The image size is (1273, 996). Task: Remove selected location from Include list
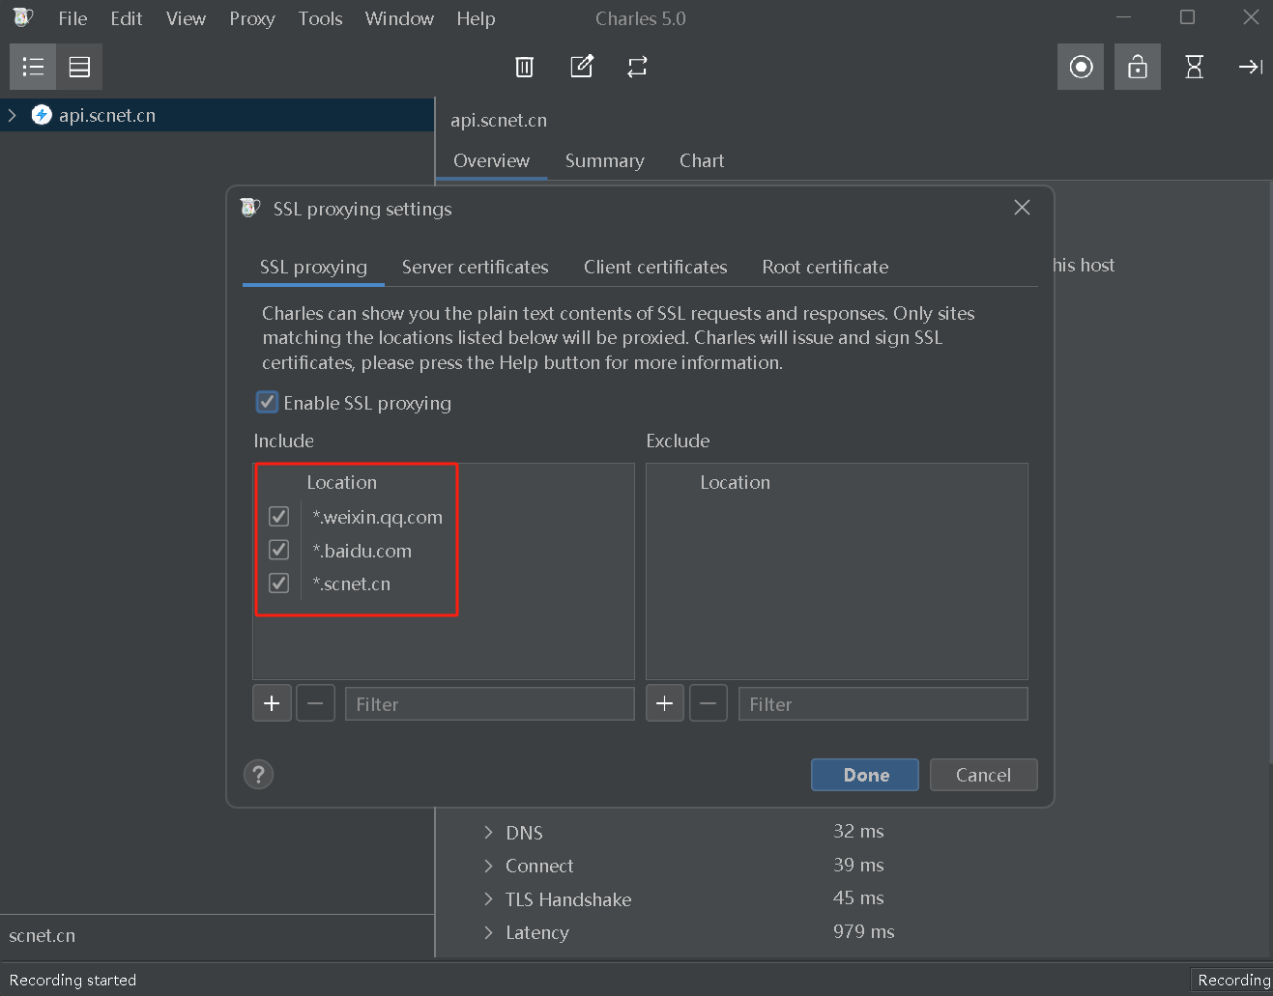coord(315,703)
